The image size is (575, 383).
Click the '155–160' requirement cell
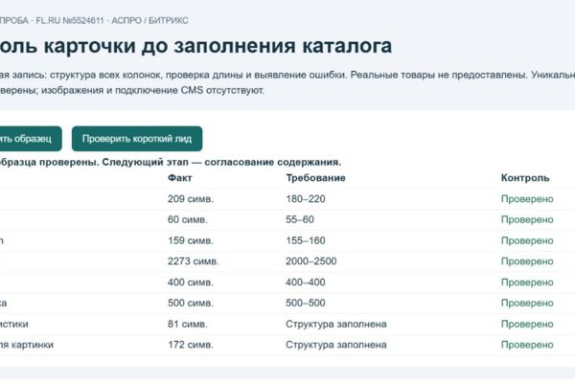coord(306,240)
